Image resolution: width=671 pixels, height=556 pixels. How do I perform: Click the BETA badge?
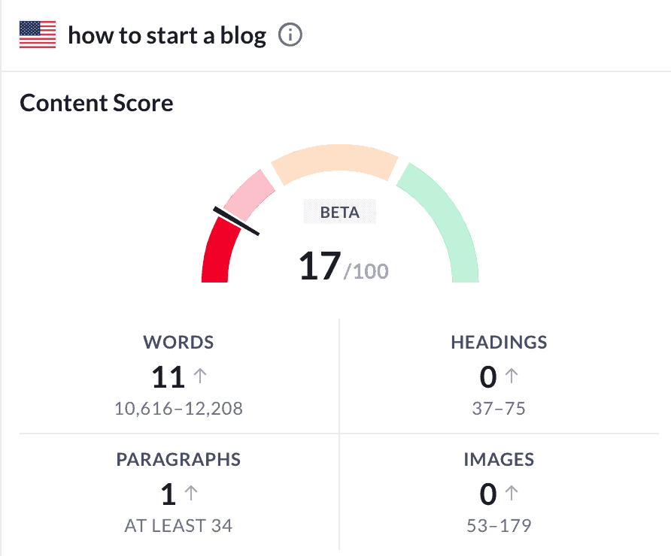click(x=340, y=213)
